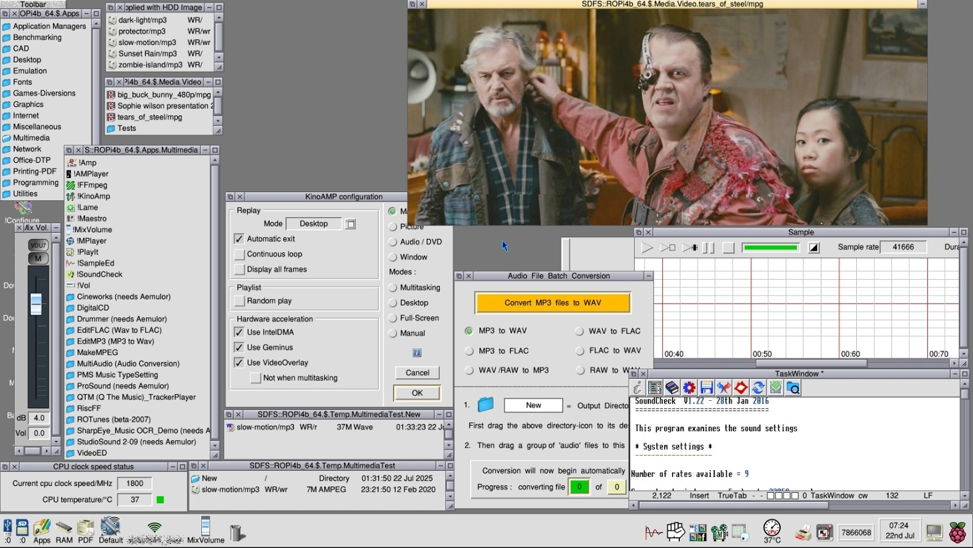Click black-and-white triangle icon in Sample toolbar
973x548 pixels.
(814, 248)
